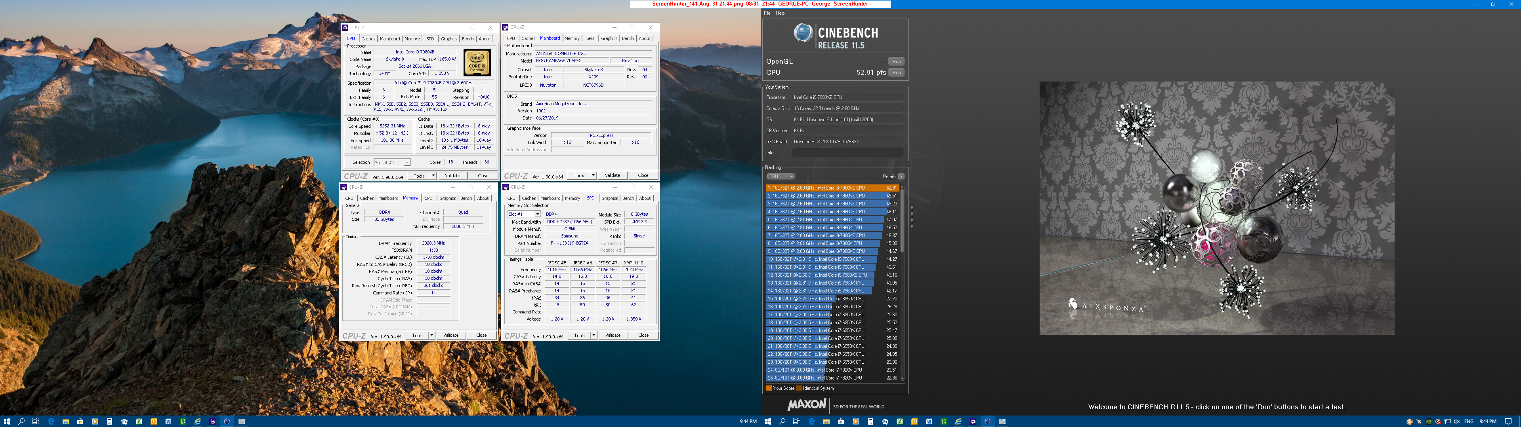The width and height of the screenshot is (1521, 427).
Task: Open Microsoft Store from taskbar below wallpaper
Action: 80,421
